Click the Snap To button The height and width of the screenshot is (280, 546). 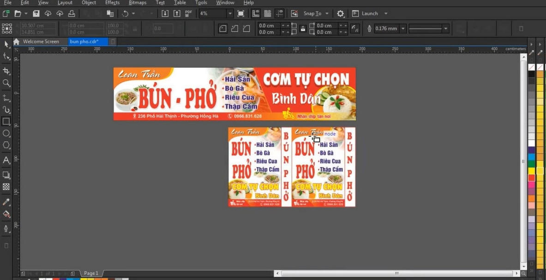(x=312, y=13)
